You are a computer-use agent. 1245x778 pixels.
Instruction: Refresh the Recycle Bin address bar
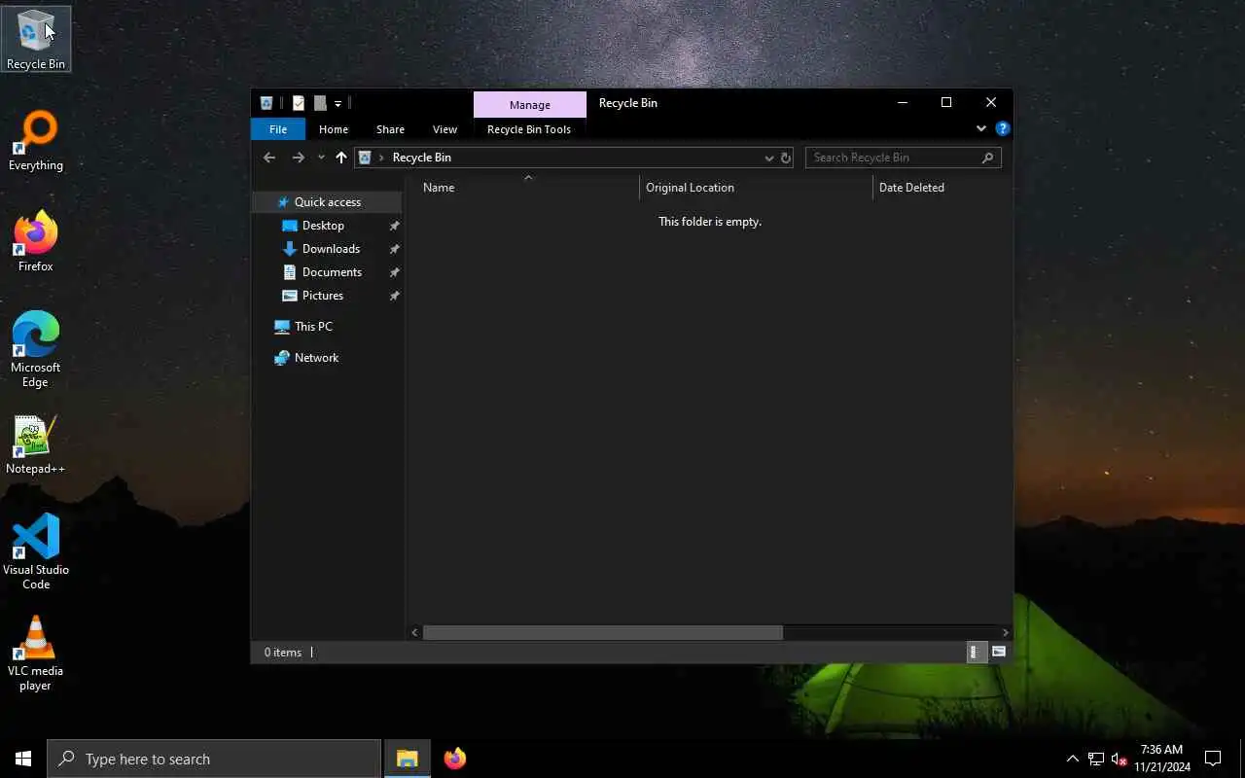[786, 158]
